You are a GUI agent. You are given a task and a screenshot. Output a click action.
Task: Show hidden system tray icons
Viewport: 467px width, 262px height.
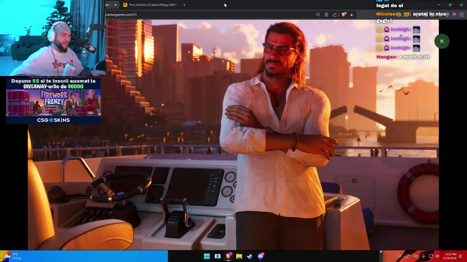click(400, 256)
